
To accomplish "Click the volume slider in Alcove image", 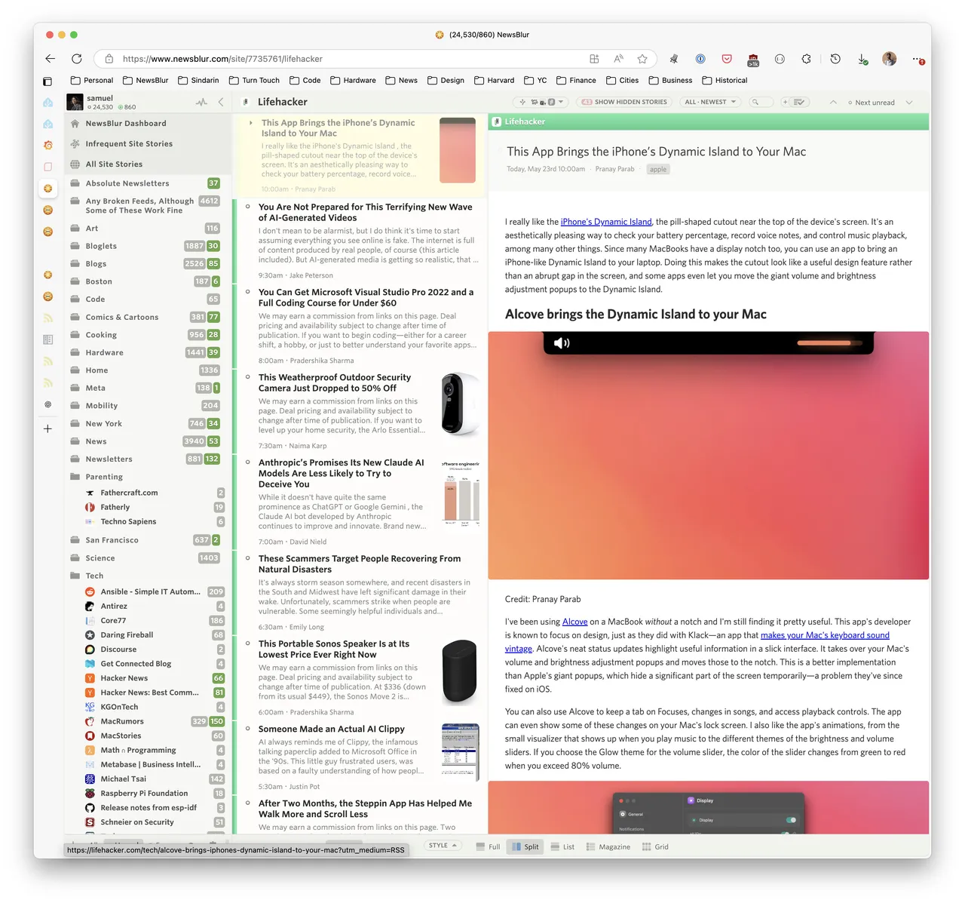I will [x=824, y=343].
